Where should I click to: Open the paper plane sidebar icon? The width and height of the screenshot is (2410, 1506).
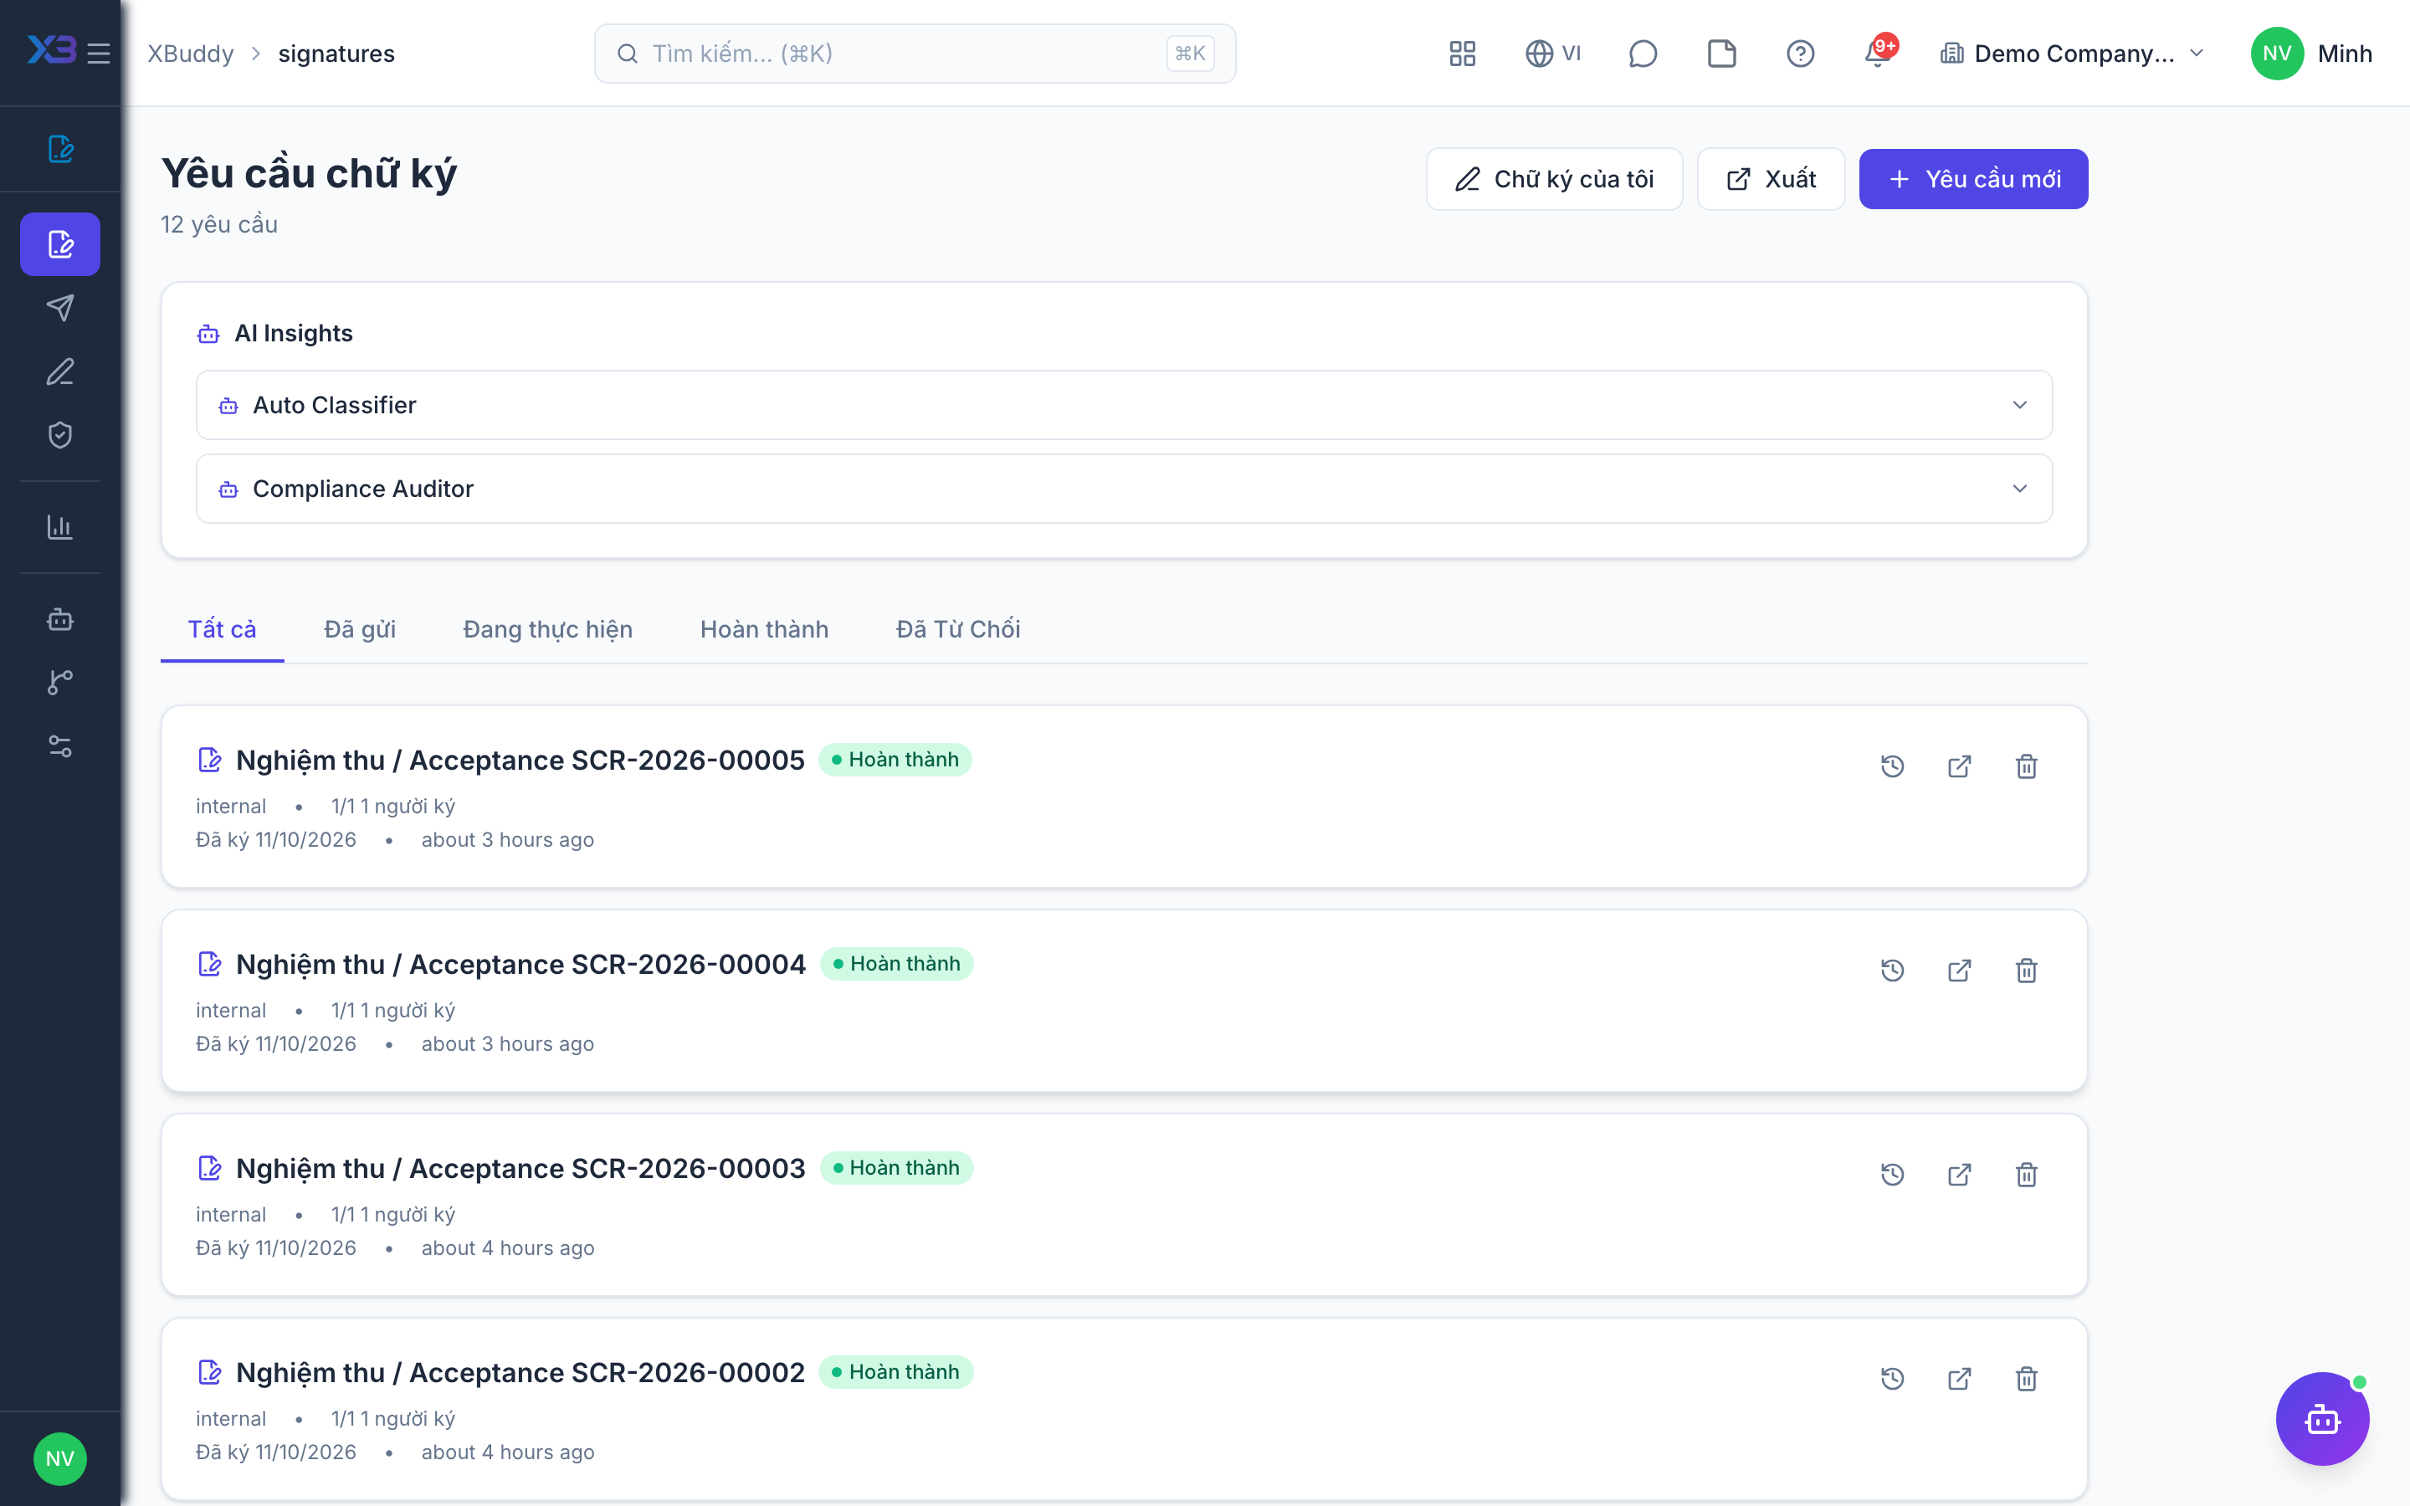click(x=59, y=308)
